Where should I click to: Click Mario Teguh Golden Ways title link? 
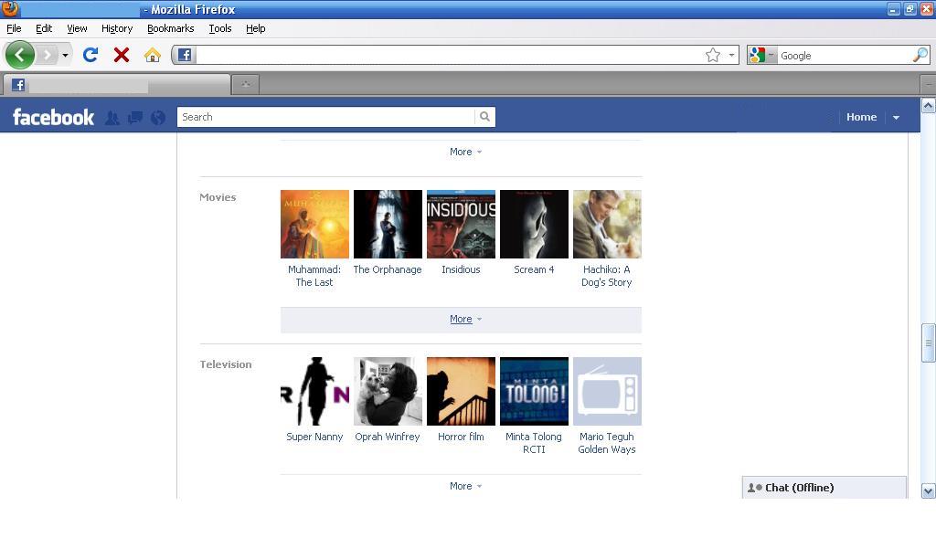(x=607, y=443)
